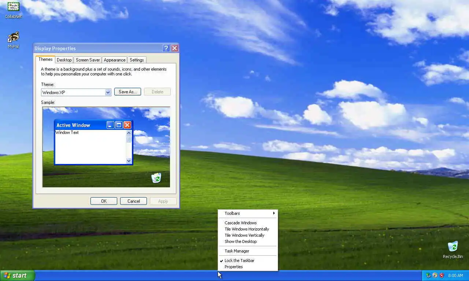469x281 pixels.
Task: Close the Display Properties dialog
Action: [x=175, y=48]
